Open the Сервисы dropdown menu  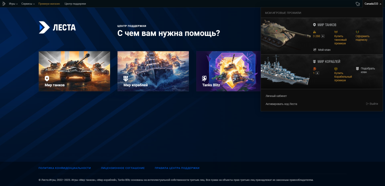[x=28, y=4]
